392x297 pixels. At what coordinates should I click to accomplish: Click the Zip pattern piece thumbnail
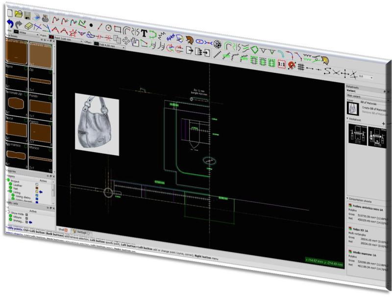coord(40,80)
